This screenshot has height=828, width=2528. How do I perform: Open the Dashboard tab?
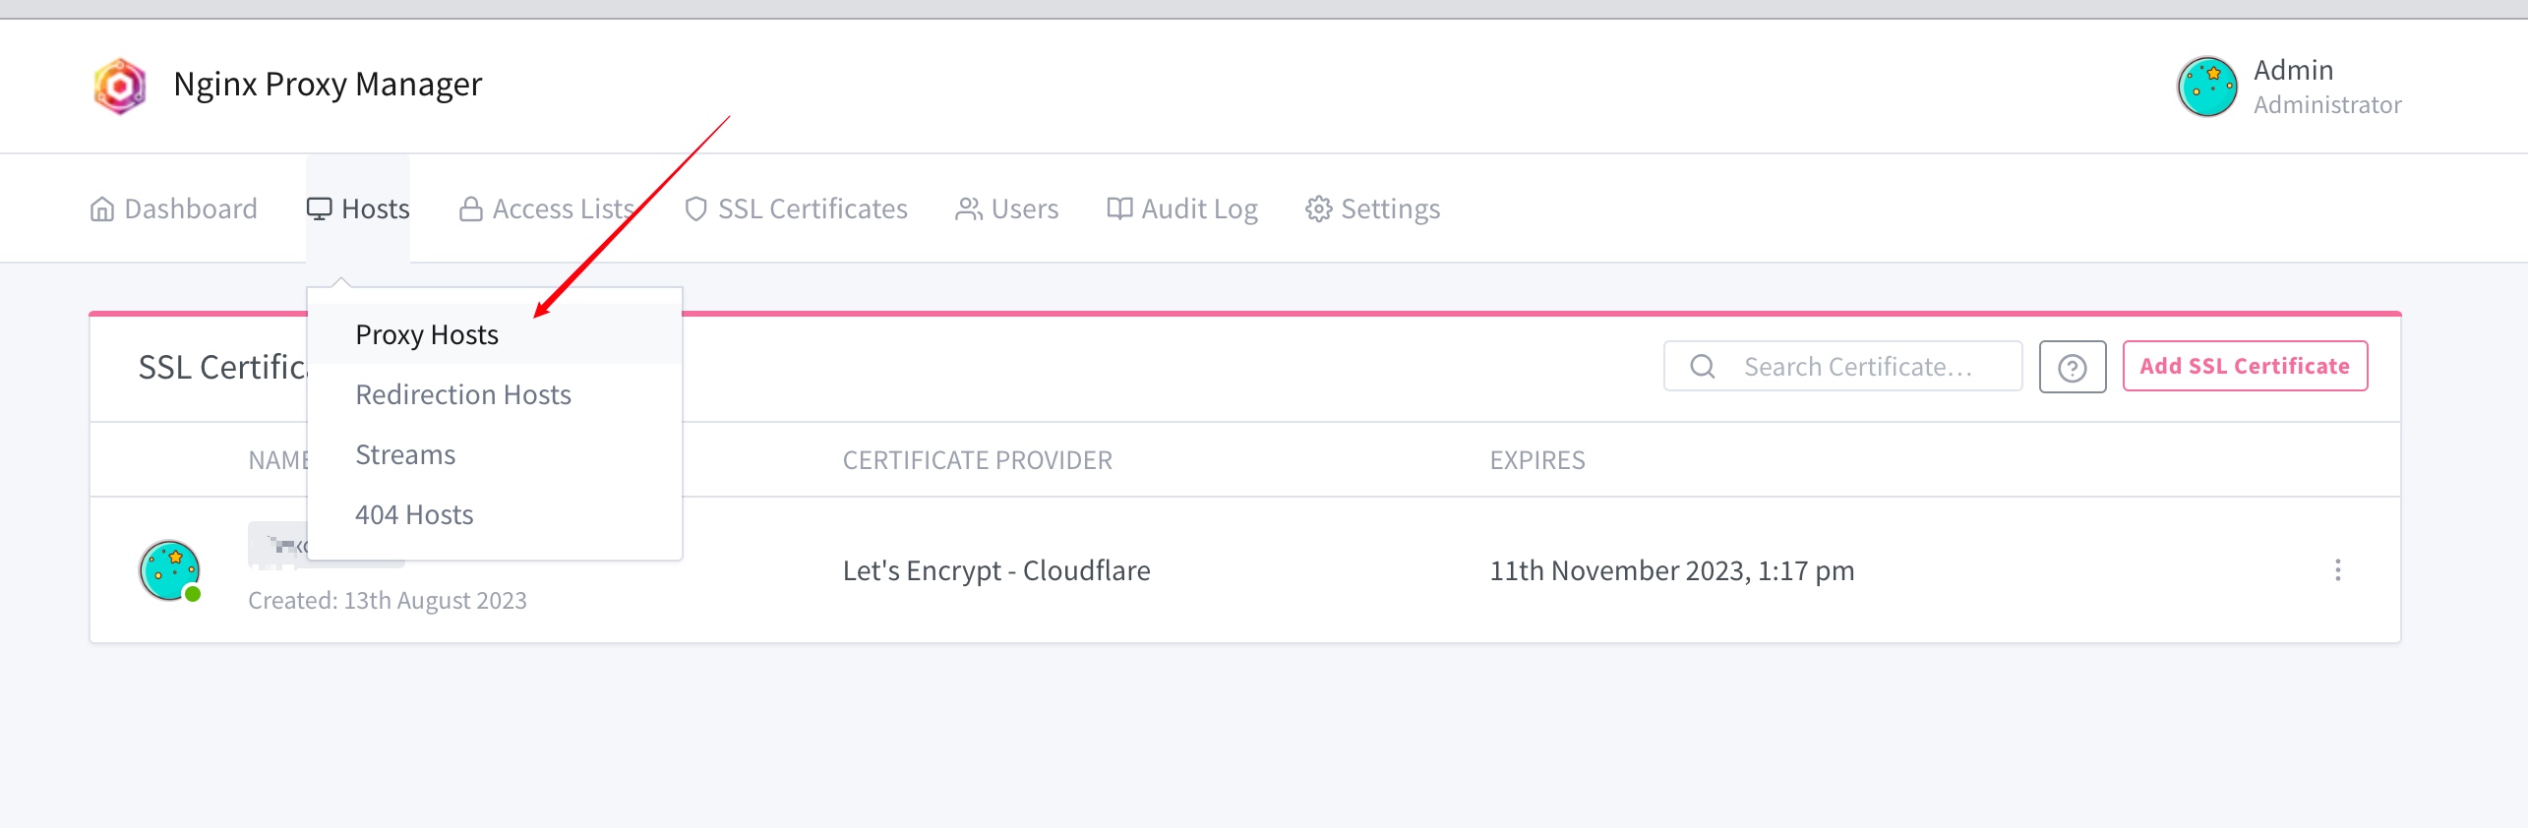point(173,208)
